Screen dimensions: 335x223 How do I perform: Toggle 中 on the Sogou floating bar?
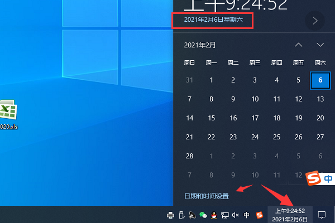[x=328, y=178]
